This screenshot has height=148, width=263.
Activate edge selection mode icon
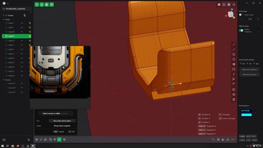pos(42,5)
